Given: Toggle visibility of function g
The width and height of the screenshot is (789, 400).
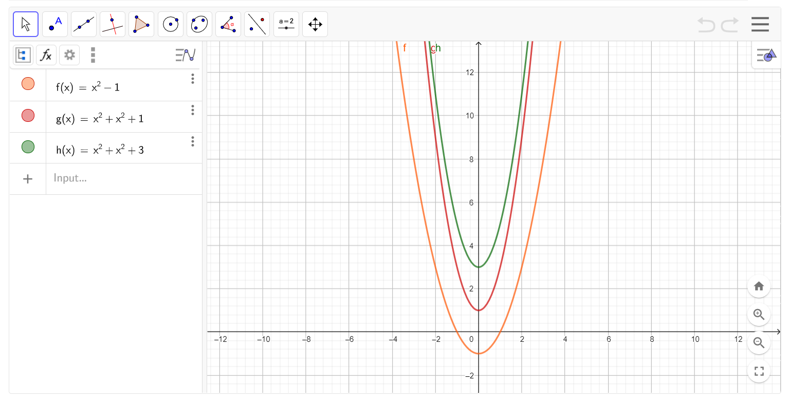Looking at the screenshot, I should pos(28,115).
